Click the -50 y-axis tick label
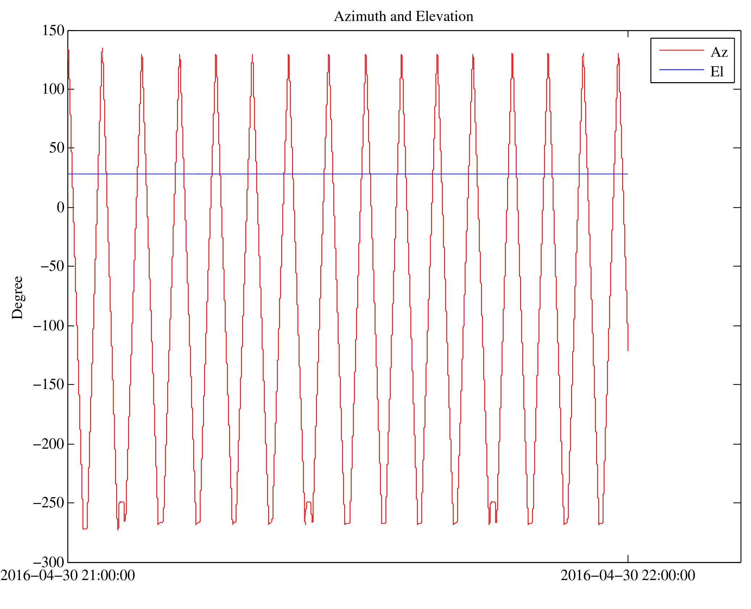The image size is (751, 609). pyautogui.click(x=52, y=266)
